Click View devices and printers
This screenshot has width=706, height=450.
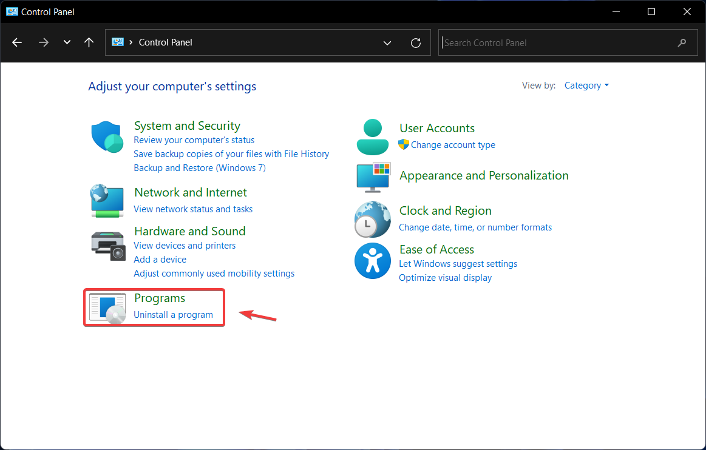coord(185,245)
